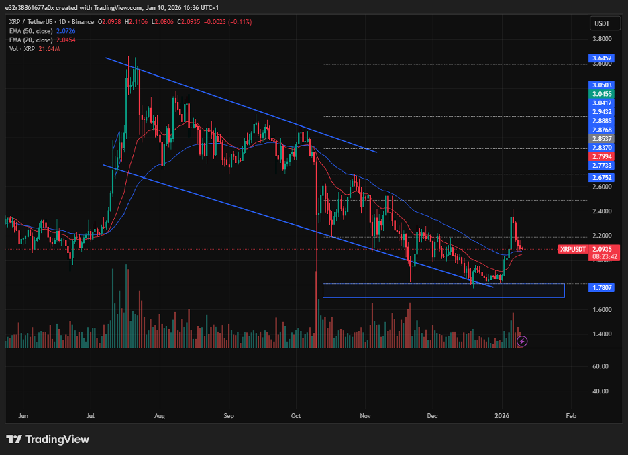Click the volume value 21.64M
Viewport: 628px width, 455px height.
[49, 49]
